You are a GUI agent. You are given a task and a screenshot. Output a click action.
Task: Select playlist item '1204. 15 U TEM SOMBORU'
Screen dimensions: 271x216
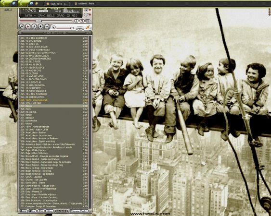tap(53, 38)
